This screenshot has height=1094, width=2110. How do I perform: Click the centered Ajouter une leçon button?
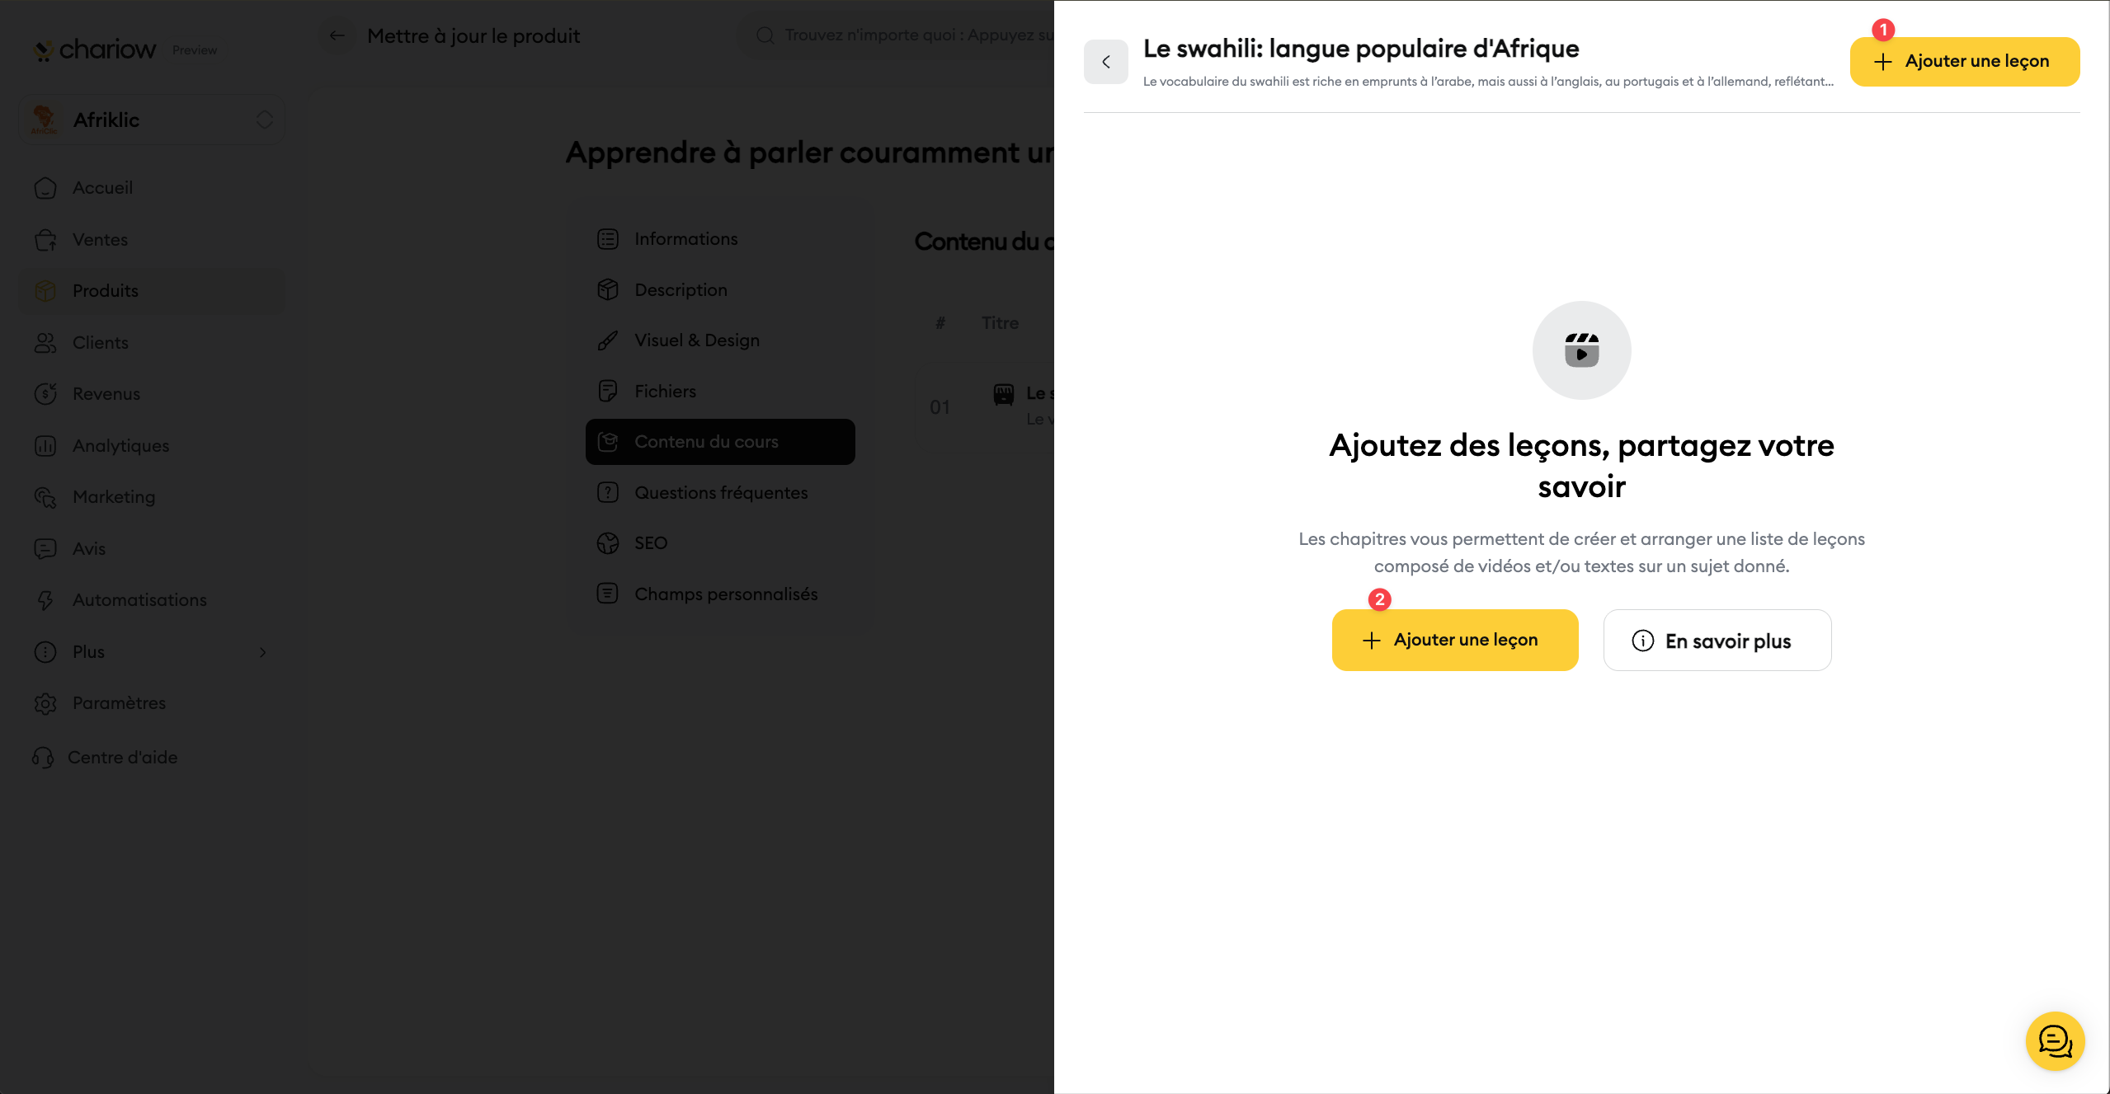[1454, 640]
